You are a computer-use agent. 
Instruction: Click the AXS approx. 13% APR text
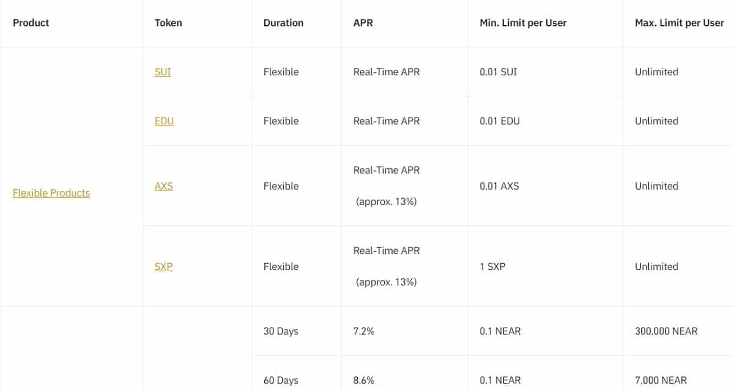click(386, 201)
